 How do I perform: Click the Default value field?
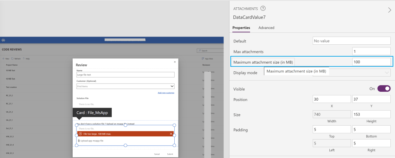[x=351, y=41]
